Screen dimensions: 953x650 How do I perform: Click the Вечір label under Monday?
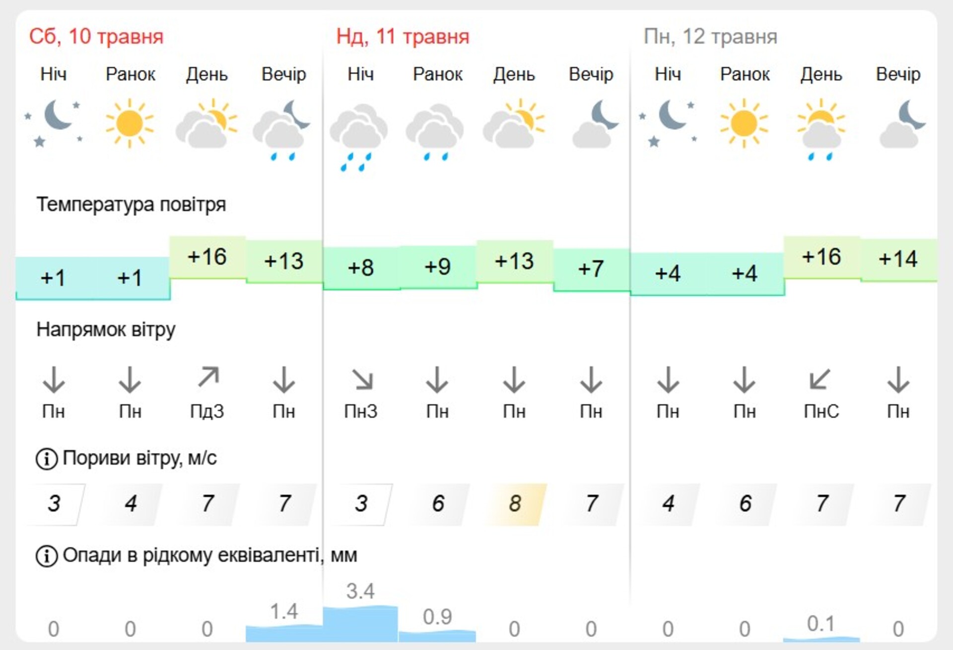pyautogui.click(x=898, y=74)
